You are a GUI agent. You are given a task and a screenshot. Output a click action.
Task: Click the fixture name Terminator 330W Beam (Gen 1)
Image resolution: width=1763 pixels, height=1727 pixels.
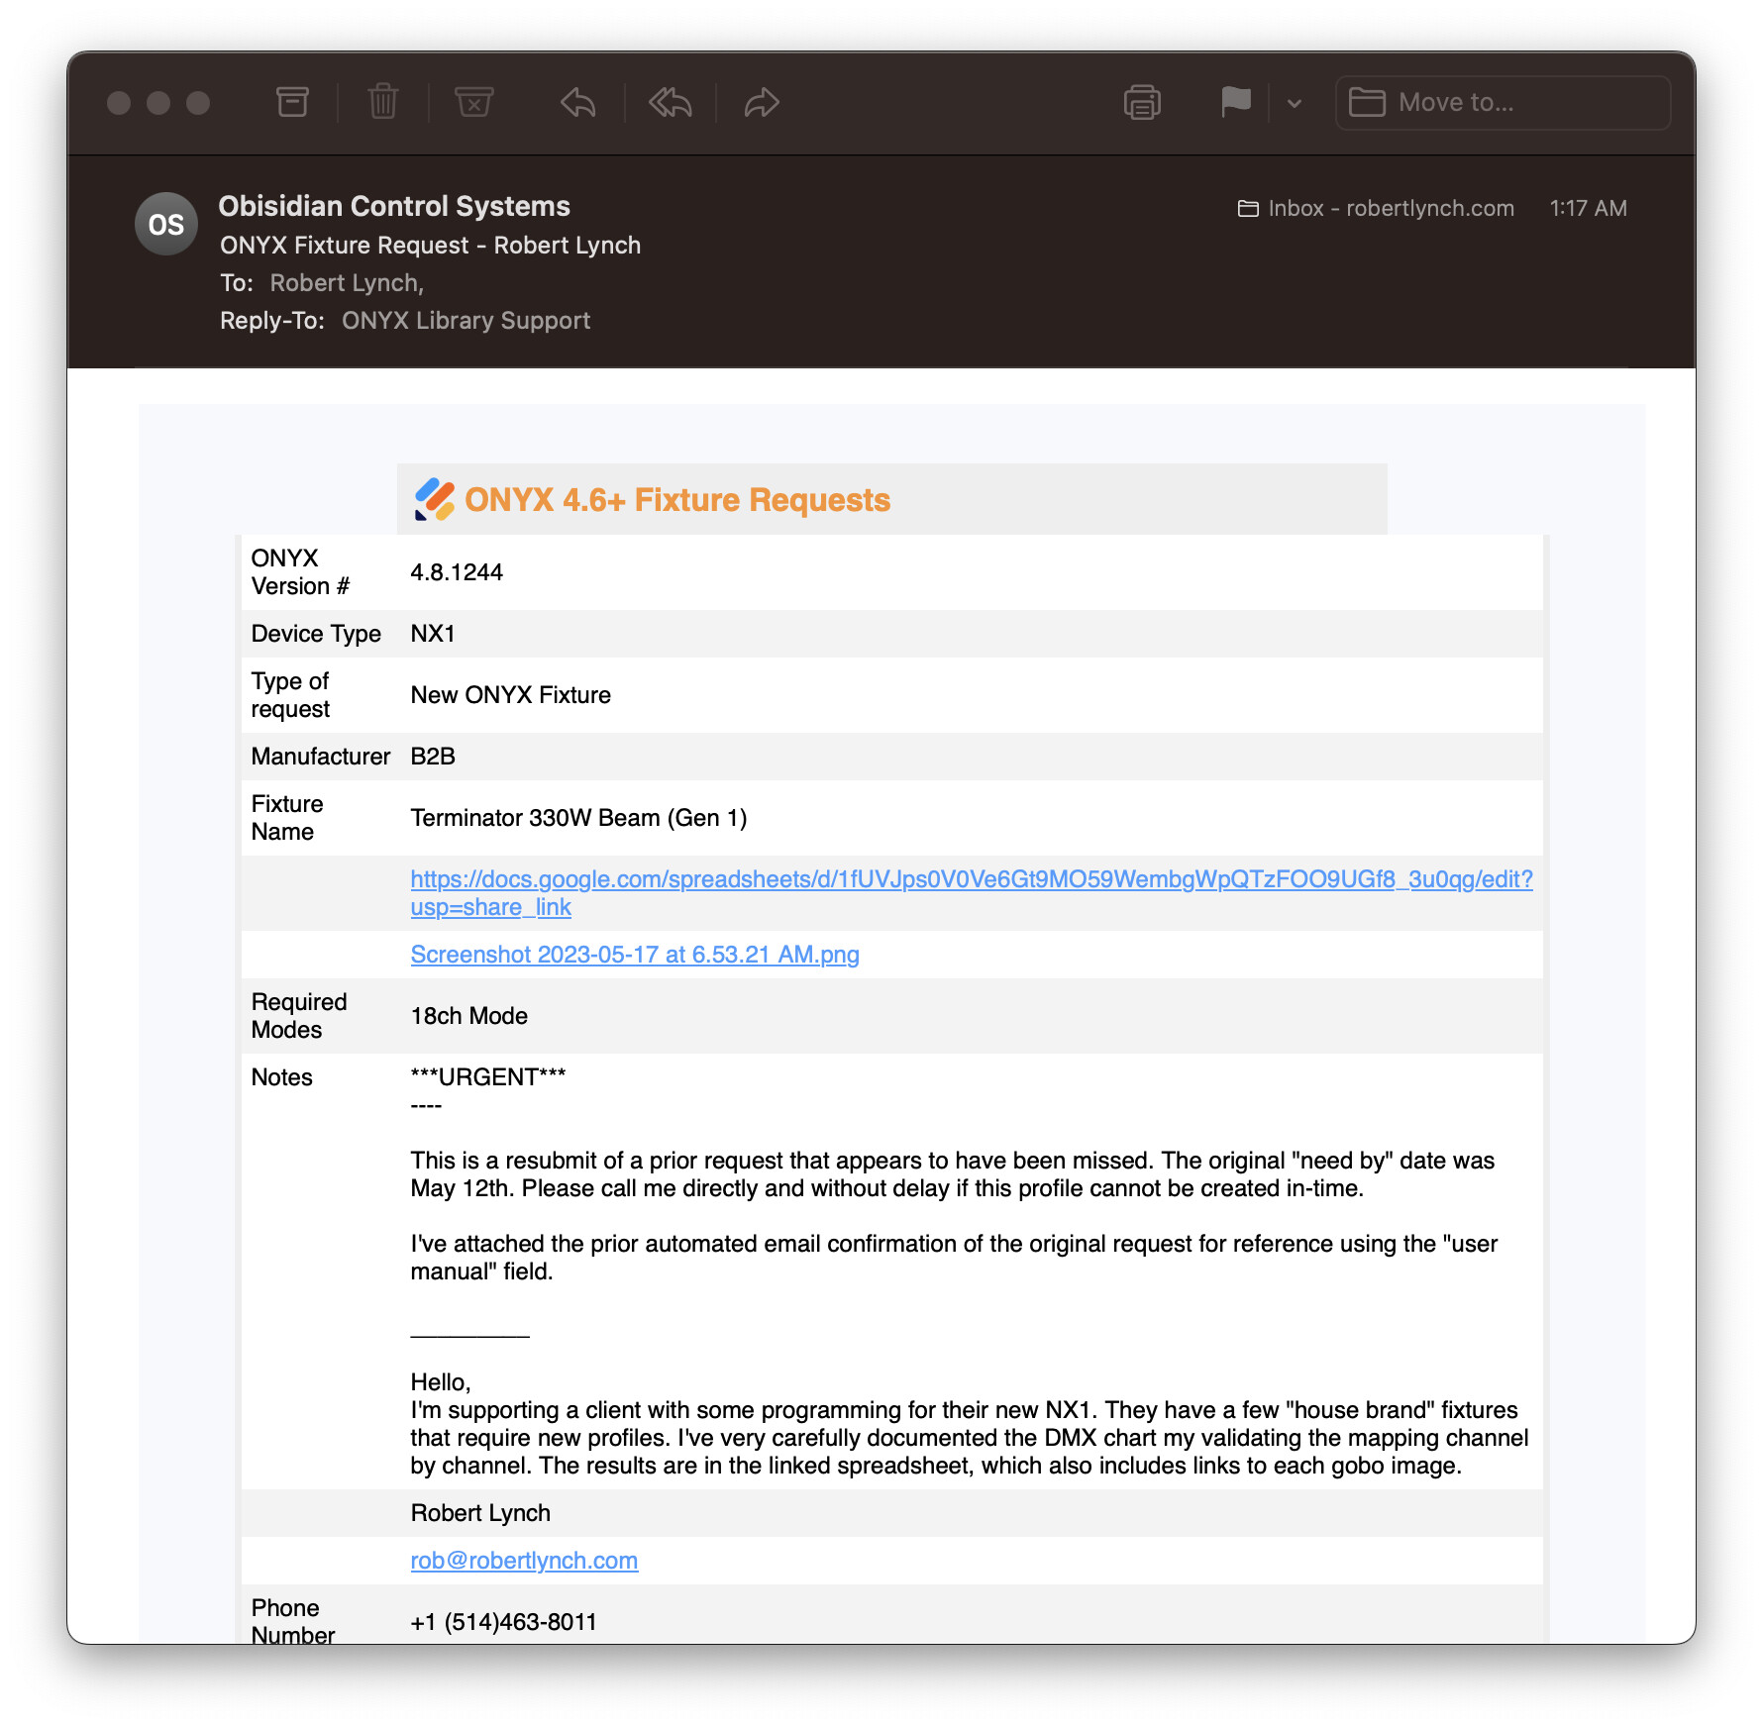click(x=578, y=818)
